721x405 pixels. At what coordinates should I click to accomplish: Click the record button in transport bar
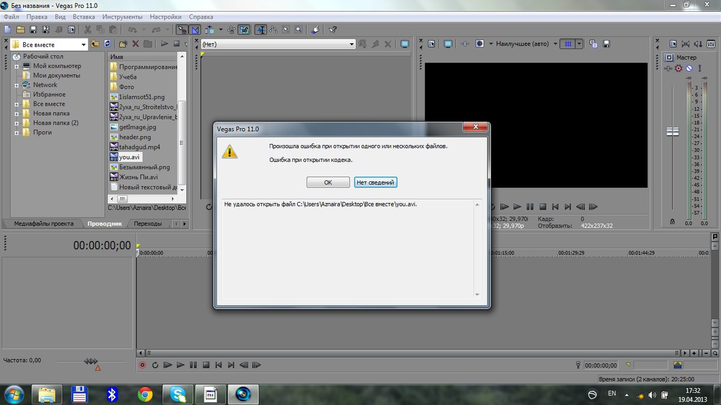coord(143,365)
